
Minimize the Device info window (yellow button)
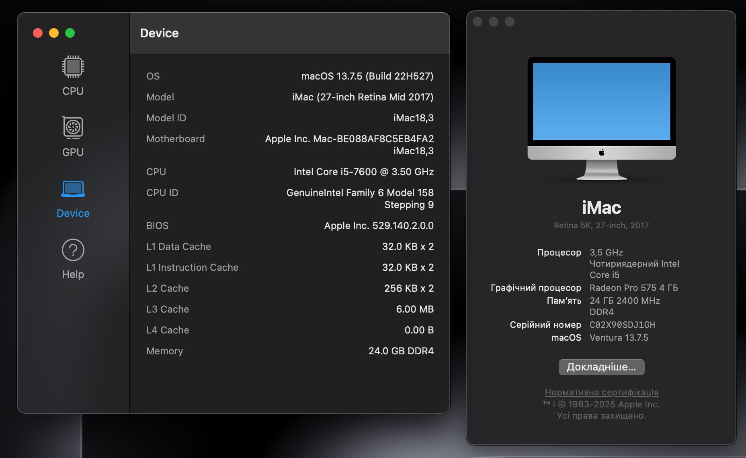click(54, 33)
